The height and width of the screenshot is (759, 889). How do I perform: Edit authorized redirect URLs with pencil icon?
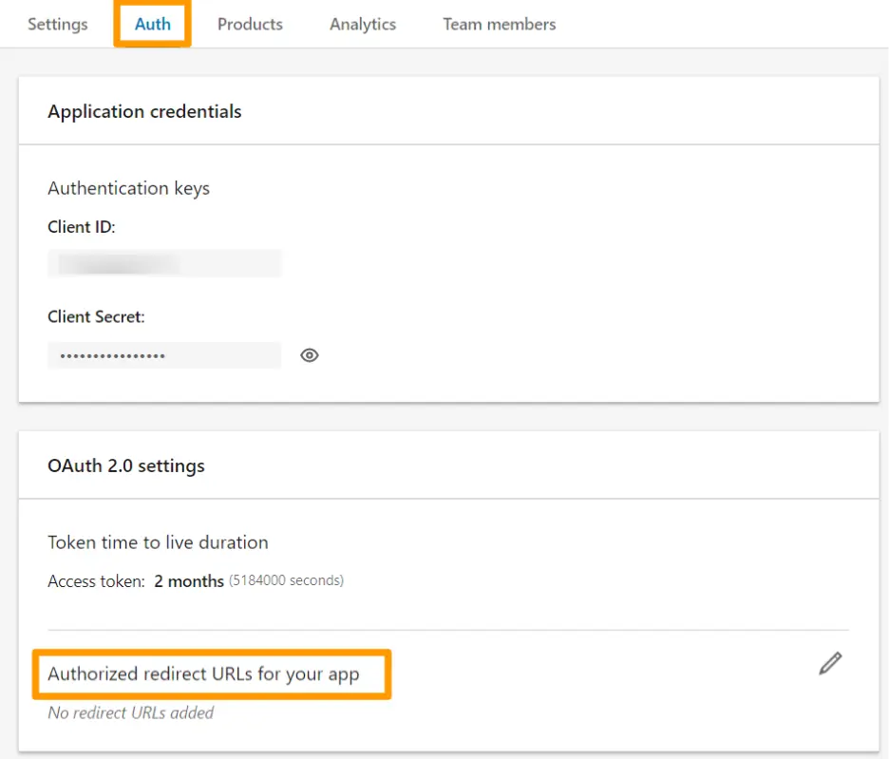point(831,663)
